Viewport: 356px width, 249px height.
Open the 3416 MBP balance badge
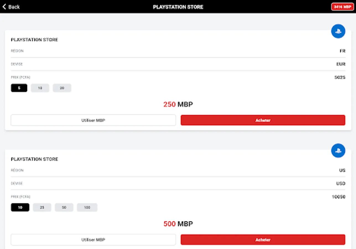342,7
